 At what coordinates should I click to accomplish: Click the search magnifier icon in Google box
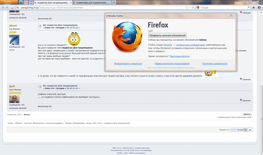[x=248, y=8]
